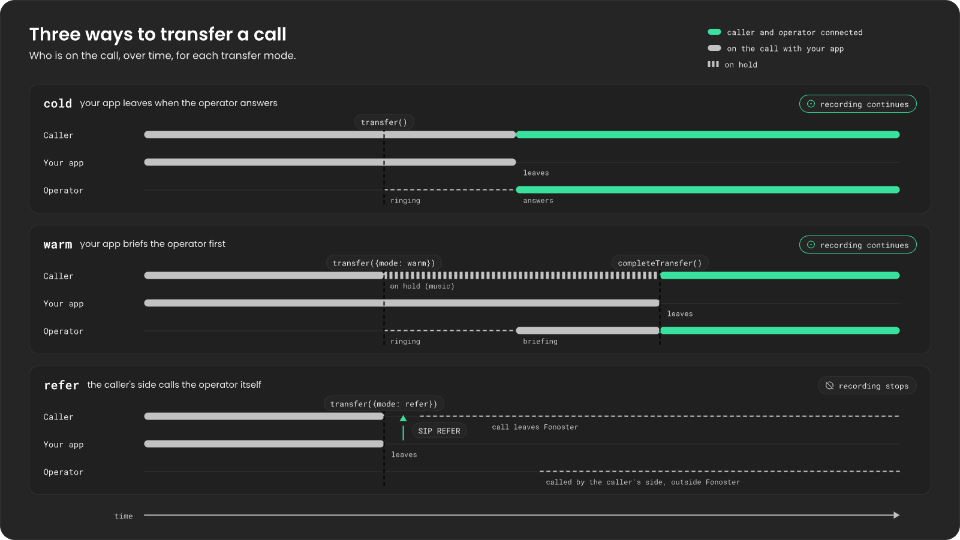Click the time axis arrowhead
Screen dimensions: 960x540
click(896, 515)
